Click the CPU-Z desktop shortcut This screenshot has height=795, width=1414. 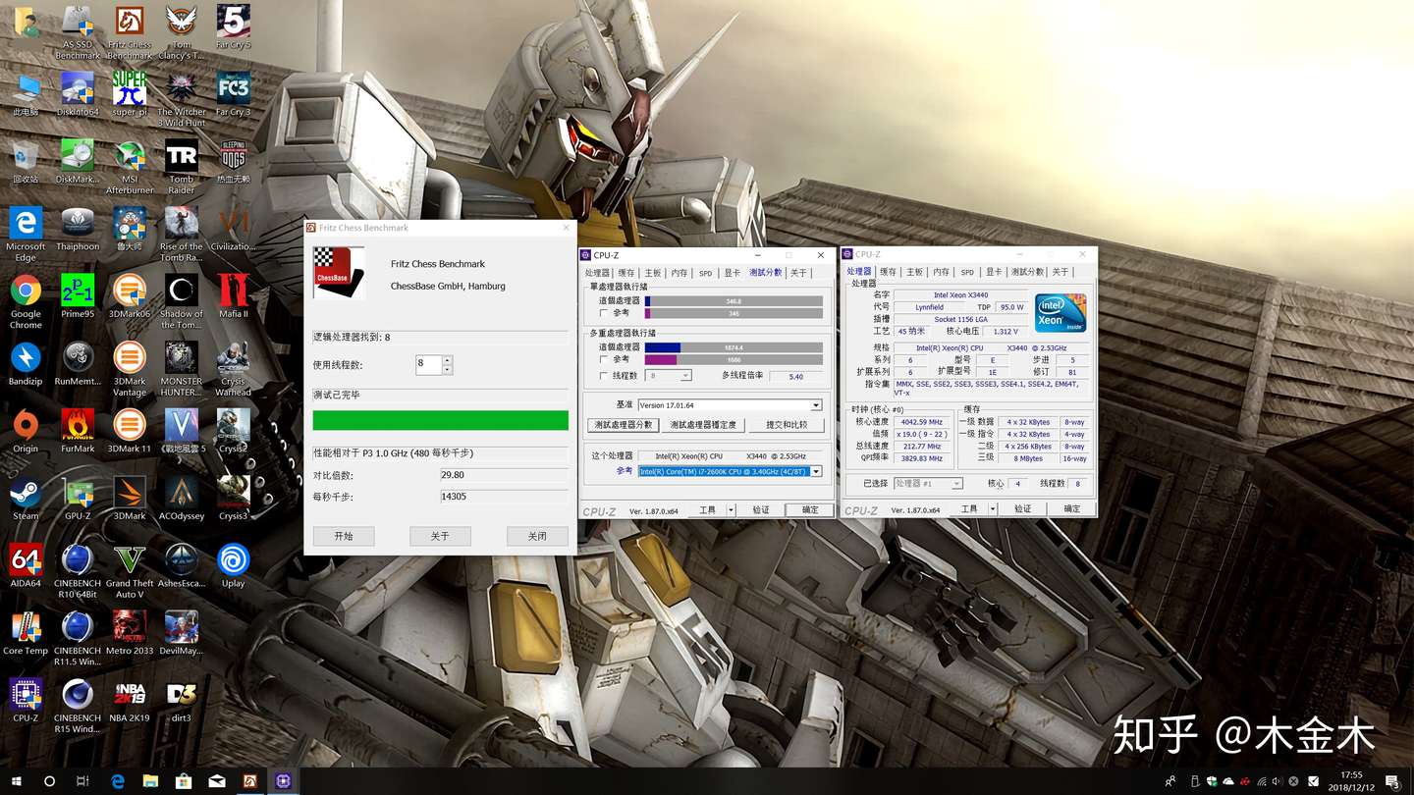26,701
